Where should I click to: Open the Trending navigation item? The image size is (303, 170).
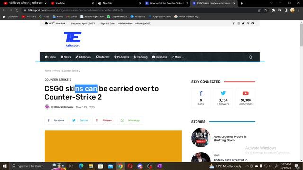[x=141, y=57]
